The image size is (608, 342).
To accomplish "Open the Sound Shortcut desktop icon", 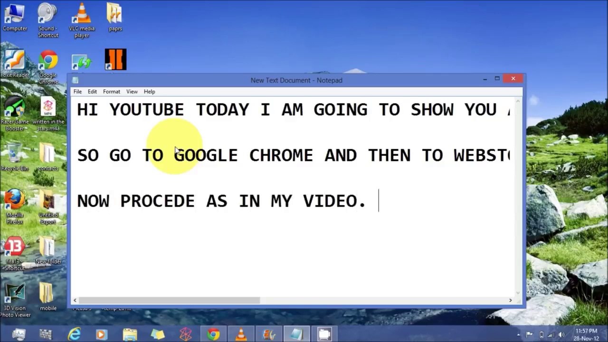I will pos(48,20).
